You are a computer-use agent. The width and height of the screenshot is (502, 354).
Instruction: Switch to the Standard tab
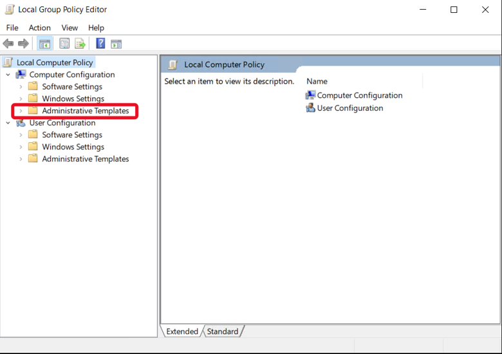[223, 331]
